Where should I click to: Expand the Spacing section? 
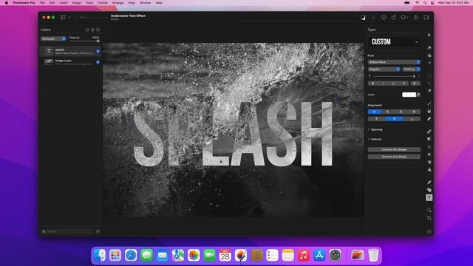(375, 130)
